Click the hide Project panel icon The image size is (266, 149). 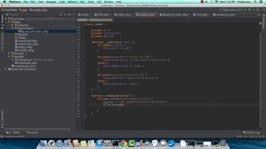pos(74,15)
